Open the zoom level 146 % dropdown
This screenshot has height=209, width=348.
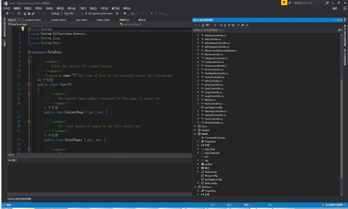coord(17,155)
